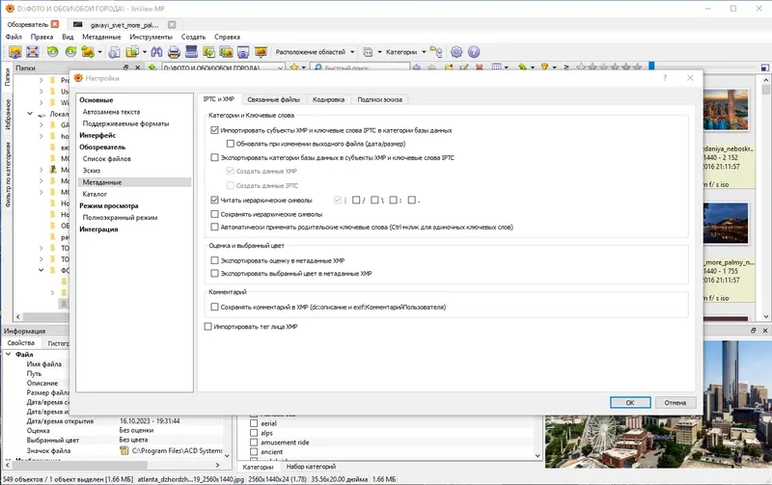
Task: Open the address path combo box dropdown
Action: coord(281,67)
